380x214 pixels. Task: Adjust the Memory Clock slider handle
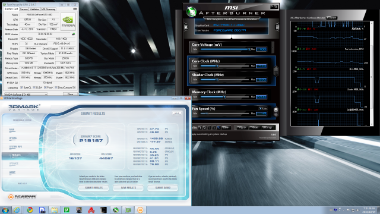224,97
